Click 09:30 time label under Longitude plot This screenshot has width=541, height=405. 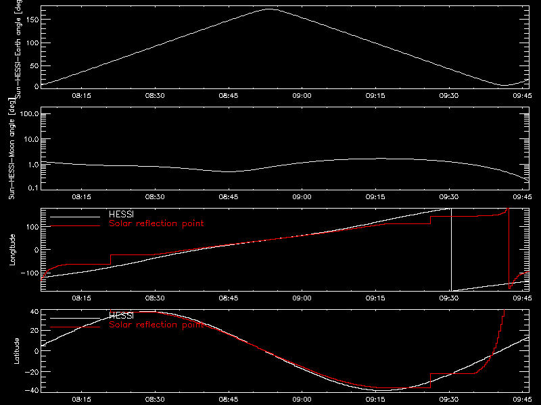click(449, 298)
